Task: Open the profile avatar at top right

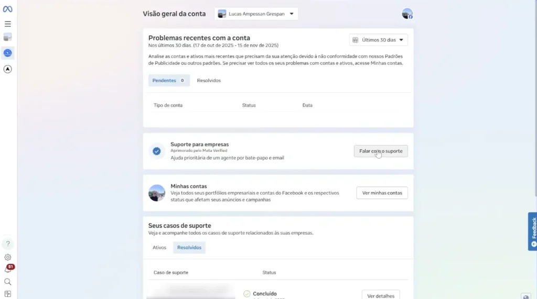Action: (407, 14)
